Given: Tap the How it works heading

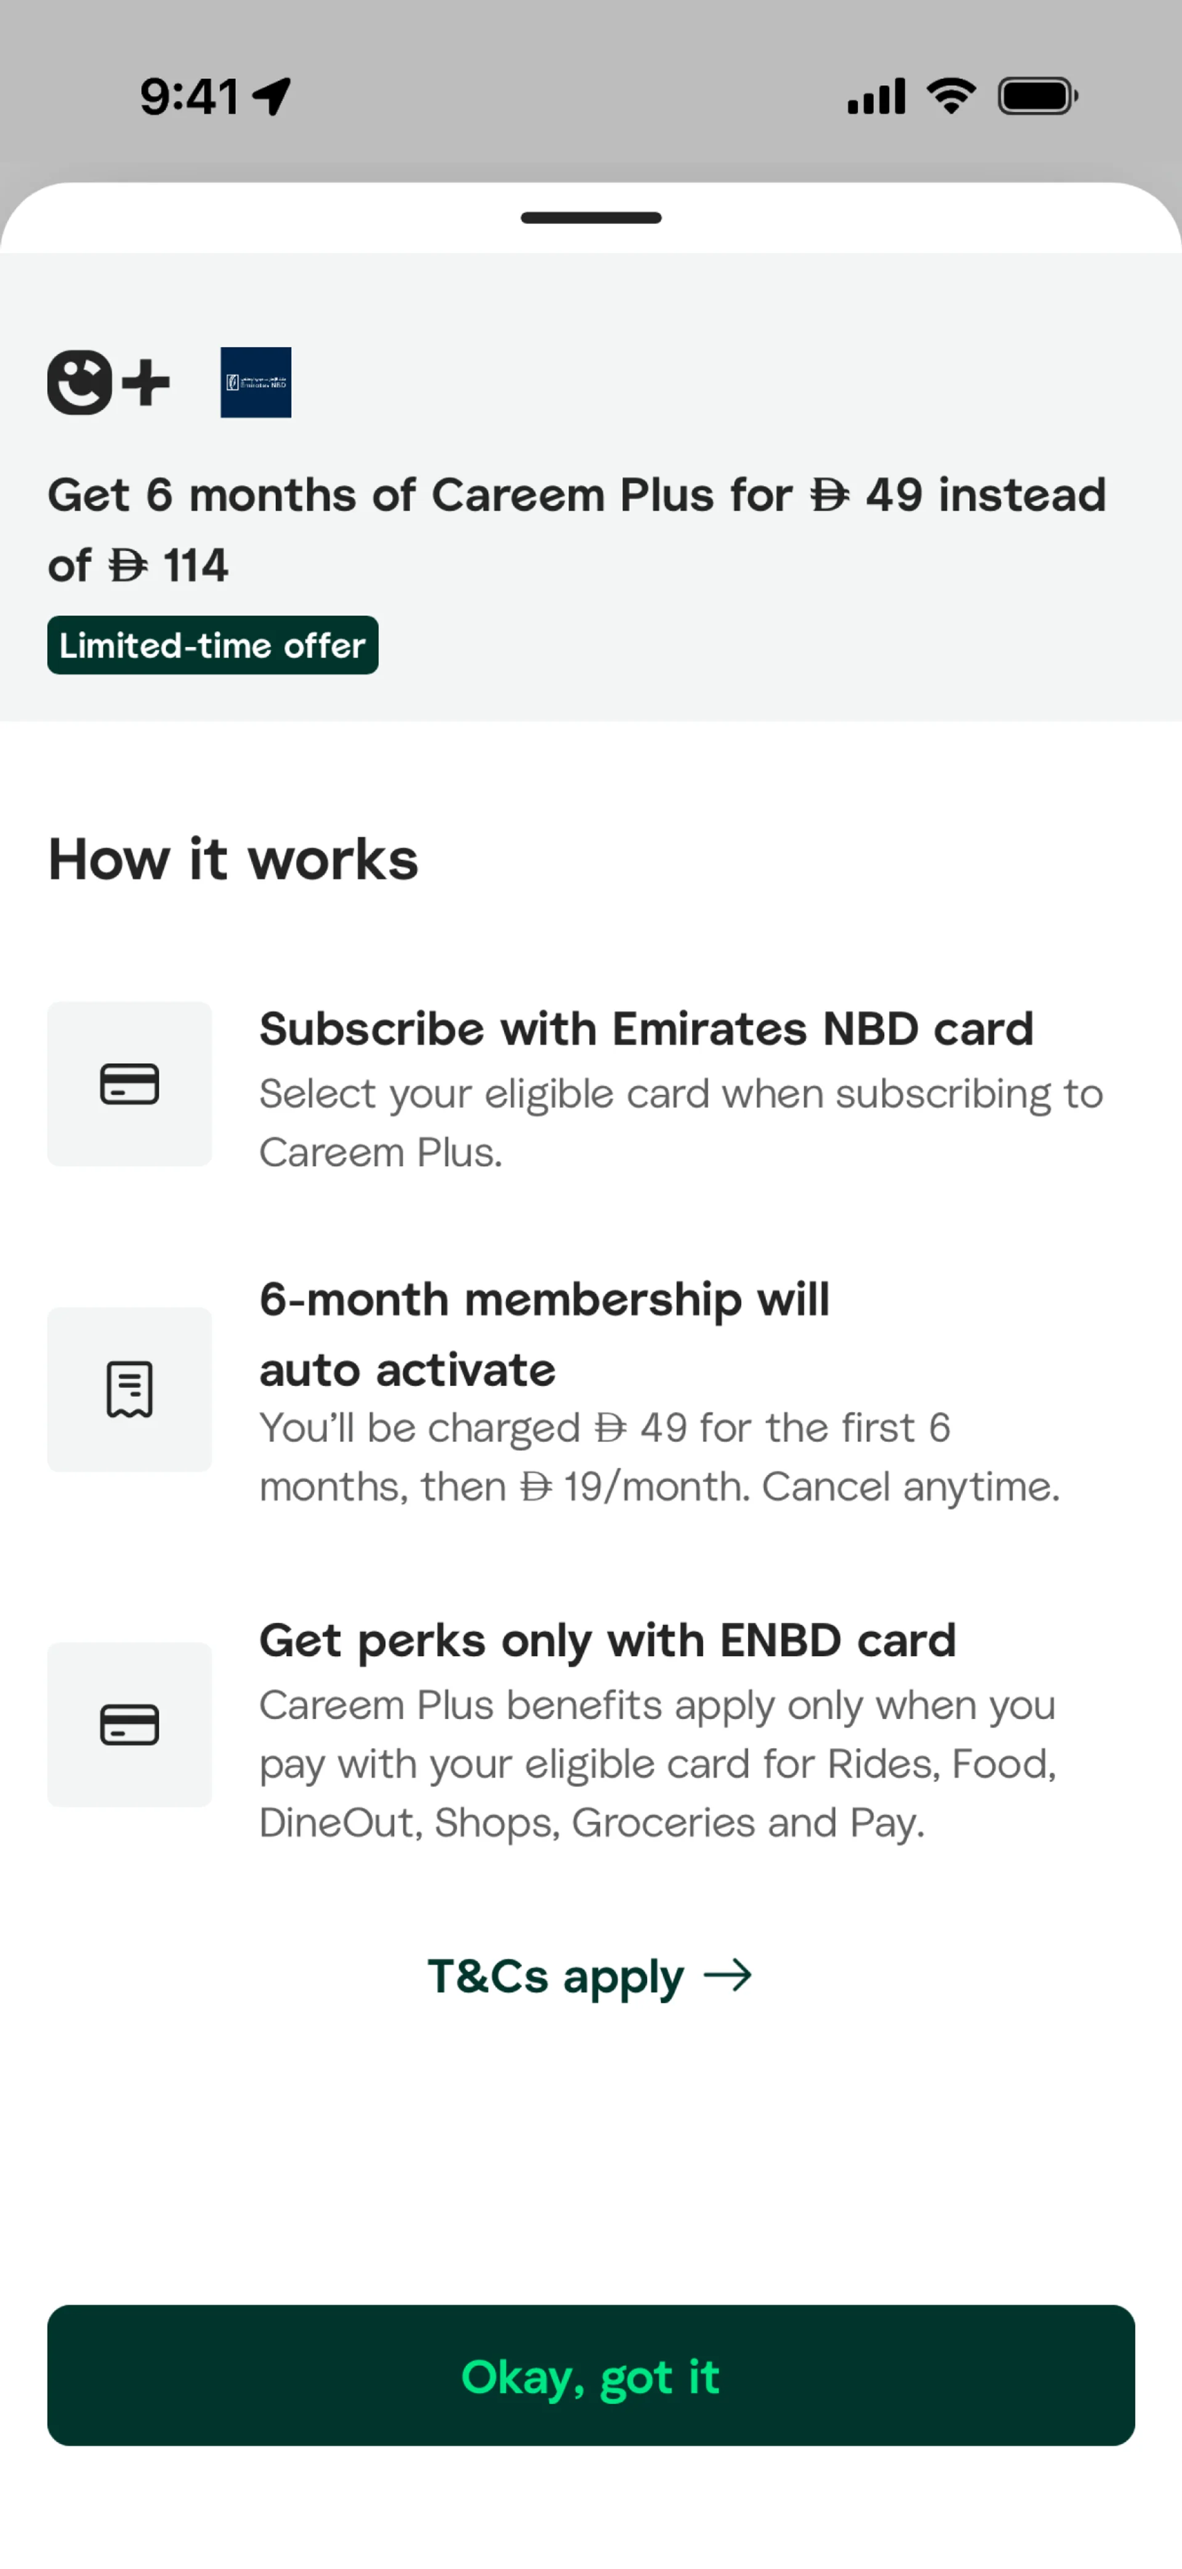Looking at the screenshot, I should [x=233, y=859].
